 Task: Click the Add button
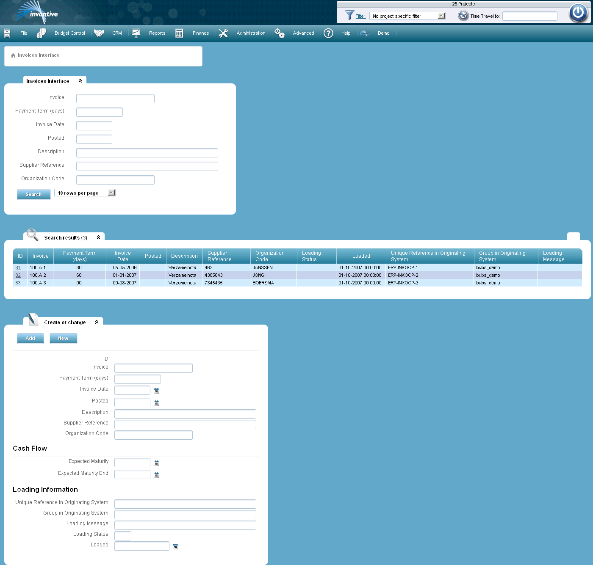(x=30, y=338)
